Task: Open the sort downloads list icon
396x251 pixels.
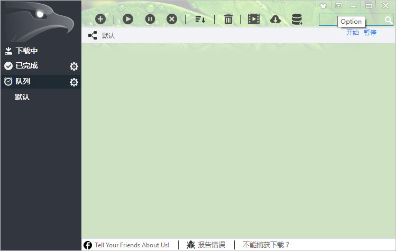Action: pyautogui.click(x=200, y=20)
